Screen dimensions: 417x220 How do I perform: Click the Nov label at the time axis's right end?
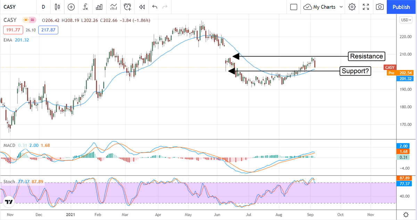[371, 215]
